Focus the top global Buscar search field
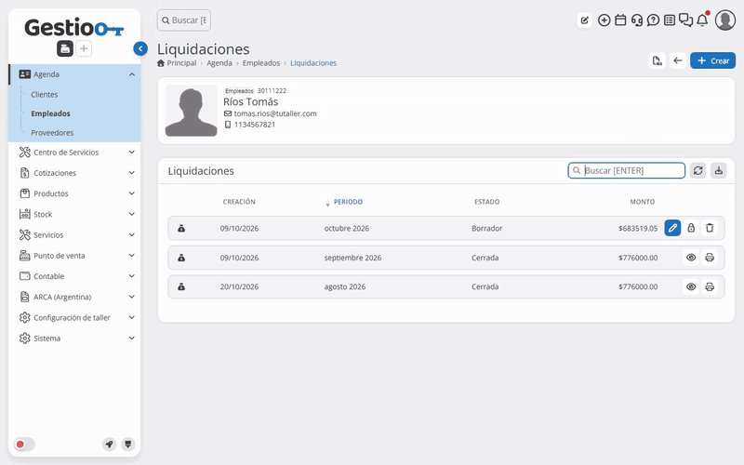Viewport: 744px width, 465px height. (184, 20)
